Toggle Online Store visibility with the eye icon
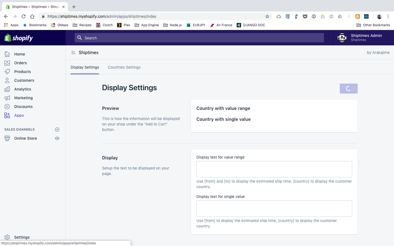Viewport: 394px width, 246px height. coord(57,138)
